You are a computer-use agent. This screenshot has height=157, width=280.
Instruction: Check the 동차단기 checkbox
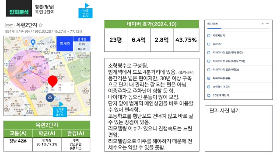[209, 44]
